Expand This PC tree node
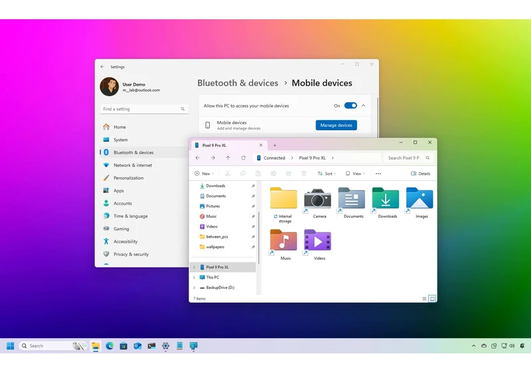 [194, 278]
